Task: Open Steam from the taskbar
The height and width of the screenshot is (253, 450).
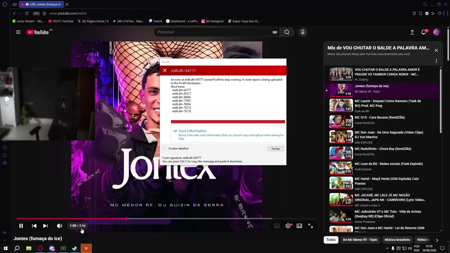Action: click(75, 248)
